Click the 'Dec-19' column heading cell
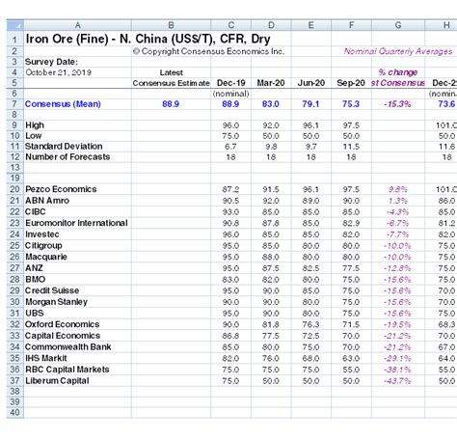The image size is (457, 440). click(x=230, y=83)
